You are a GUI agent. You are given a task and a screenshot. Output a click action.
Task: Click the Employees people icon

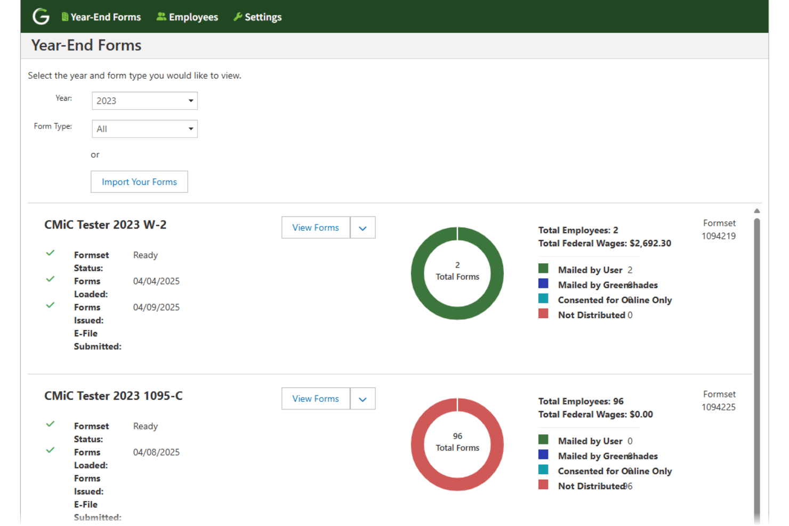pyautogui.click(x=161, y=17)
